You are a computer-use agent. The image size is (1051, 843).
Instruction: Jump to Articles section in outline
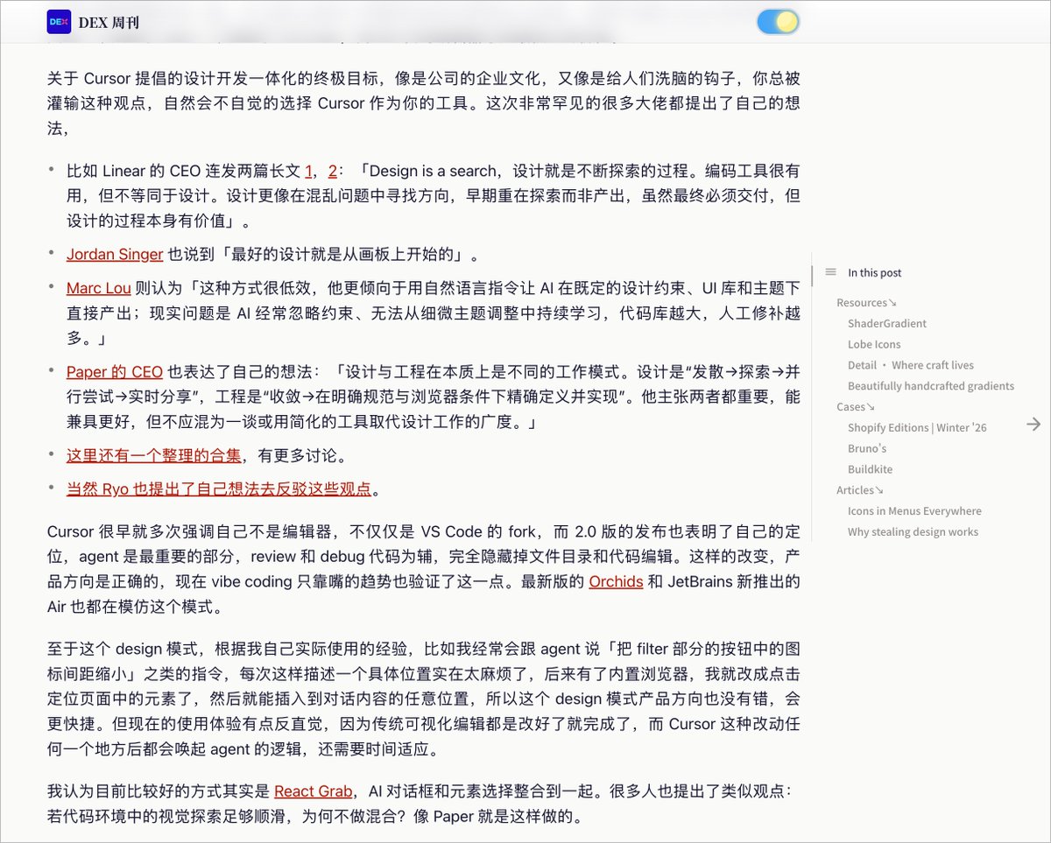860,490
